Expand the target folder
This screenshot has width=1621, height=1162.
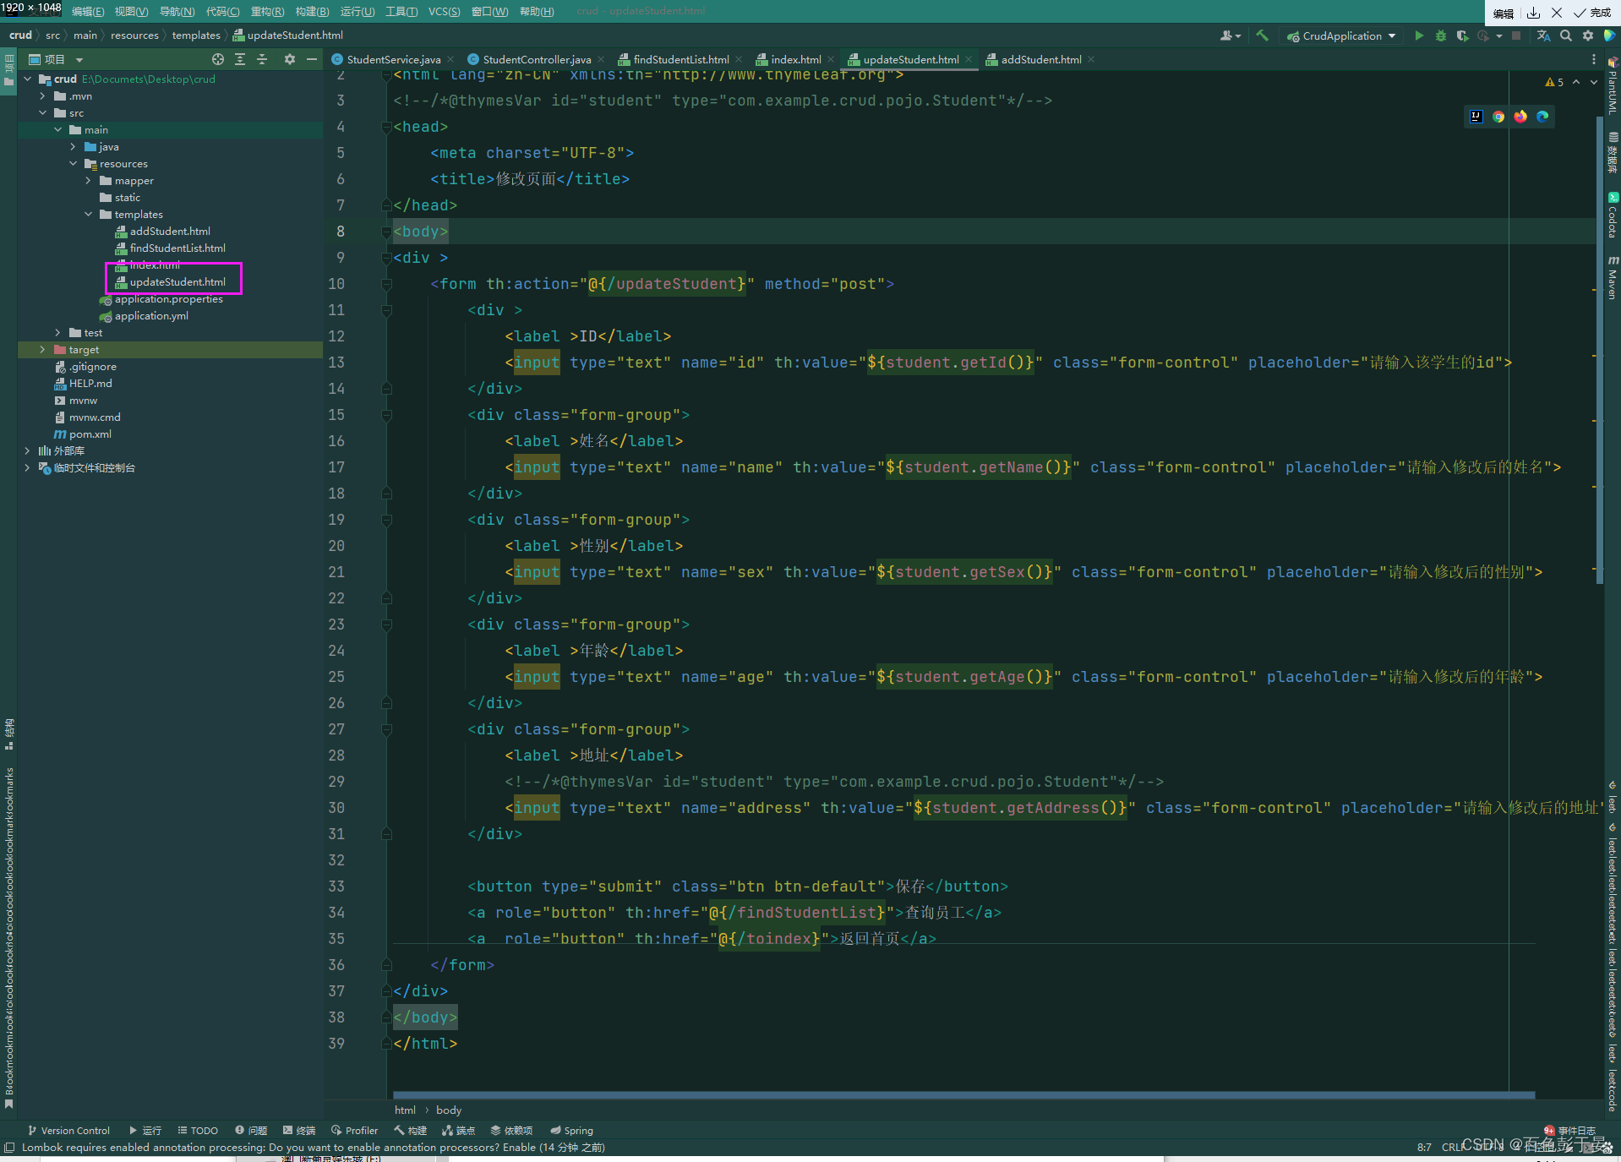point(42,349)
